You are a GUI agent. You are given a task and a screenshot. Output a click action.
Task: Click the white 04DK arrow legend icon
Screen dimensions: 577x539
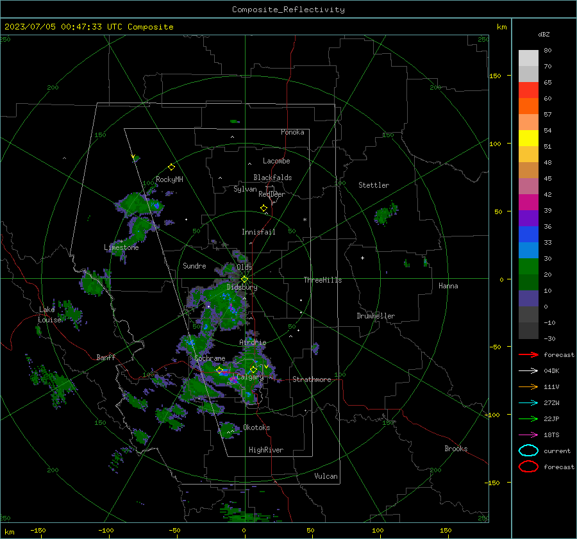(x=528, y=371)
